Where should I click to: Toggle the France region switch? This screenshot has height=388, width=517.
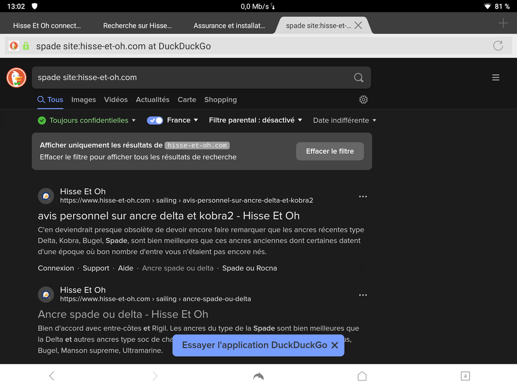155,120
